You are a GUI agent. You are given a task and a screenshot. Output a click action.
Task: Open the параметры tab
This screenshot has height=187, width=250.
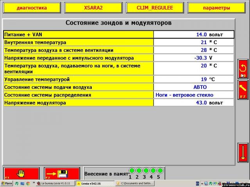coord(216,8)
